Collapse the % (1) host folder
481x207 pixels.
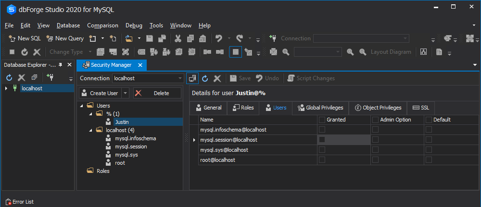click(90, 114)
